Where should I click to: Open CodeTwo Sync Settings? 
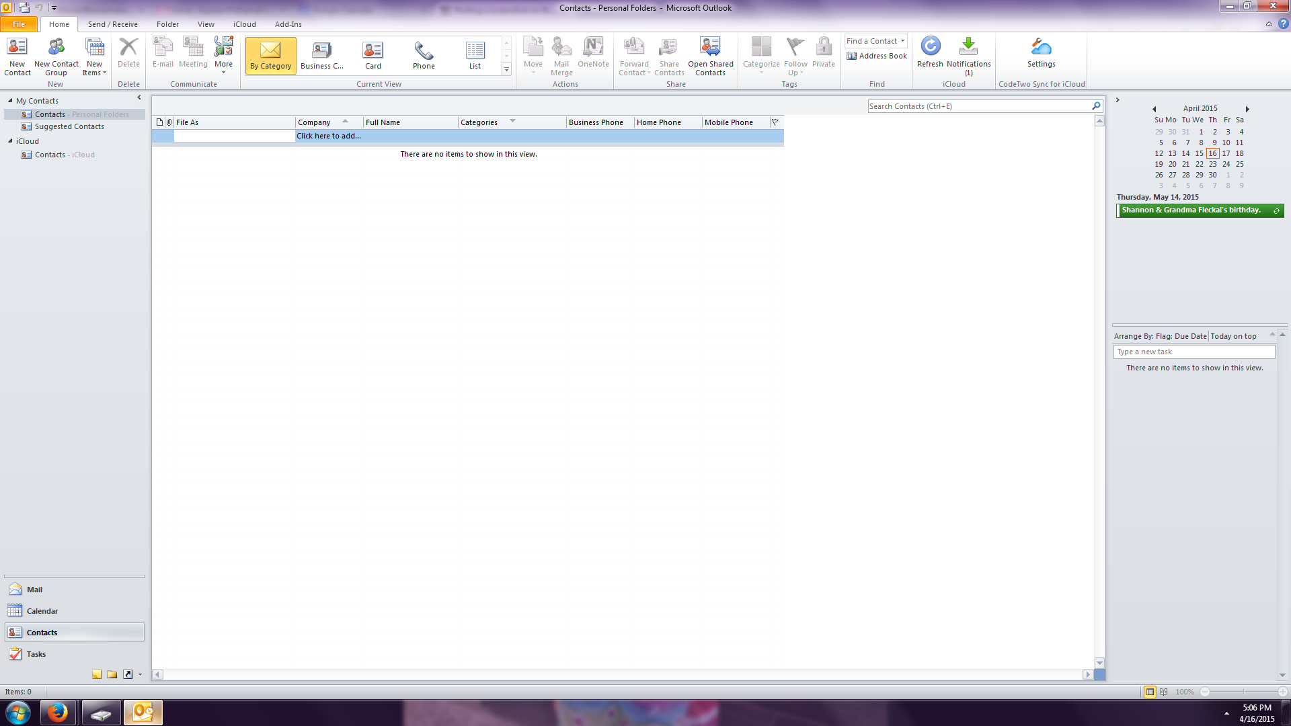1041,53
